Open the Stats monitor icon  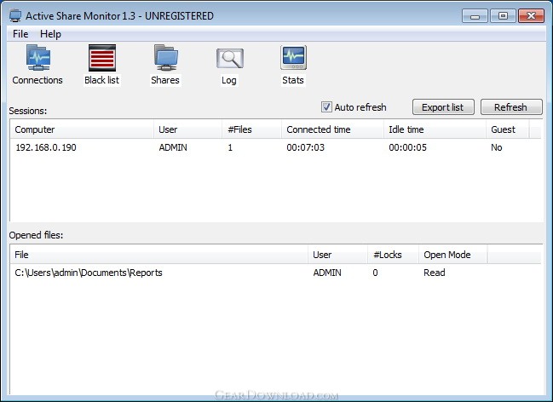pos(293,58)
